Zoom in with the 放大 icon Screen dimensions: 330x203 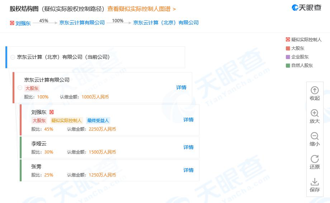pyautogui.click(x=315, y=113)
